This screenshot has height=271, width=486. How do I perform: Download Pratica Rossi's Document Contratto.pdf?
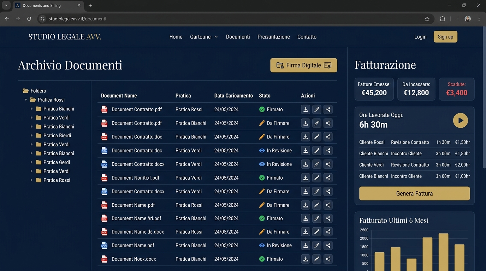[306, 109]
